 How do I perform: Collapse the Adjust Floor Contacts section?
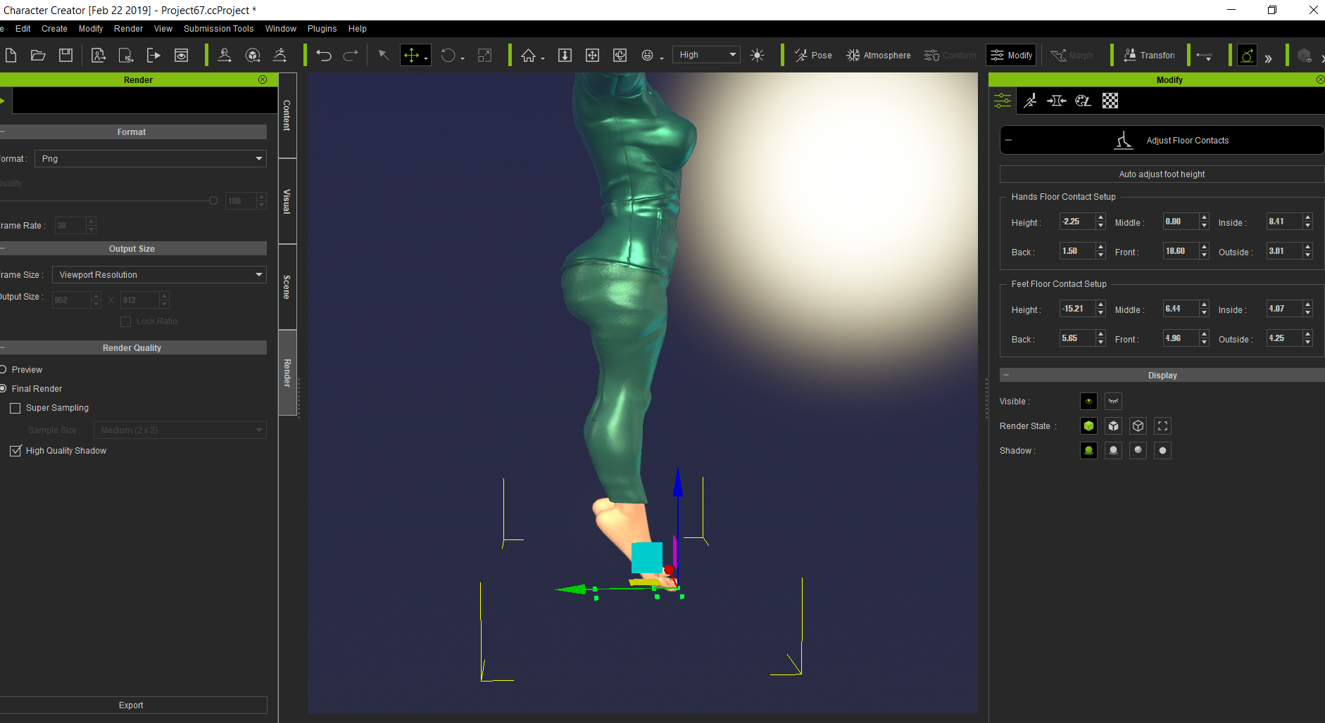point(1008,140)
